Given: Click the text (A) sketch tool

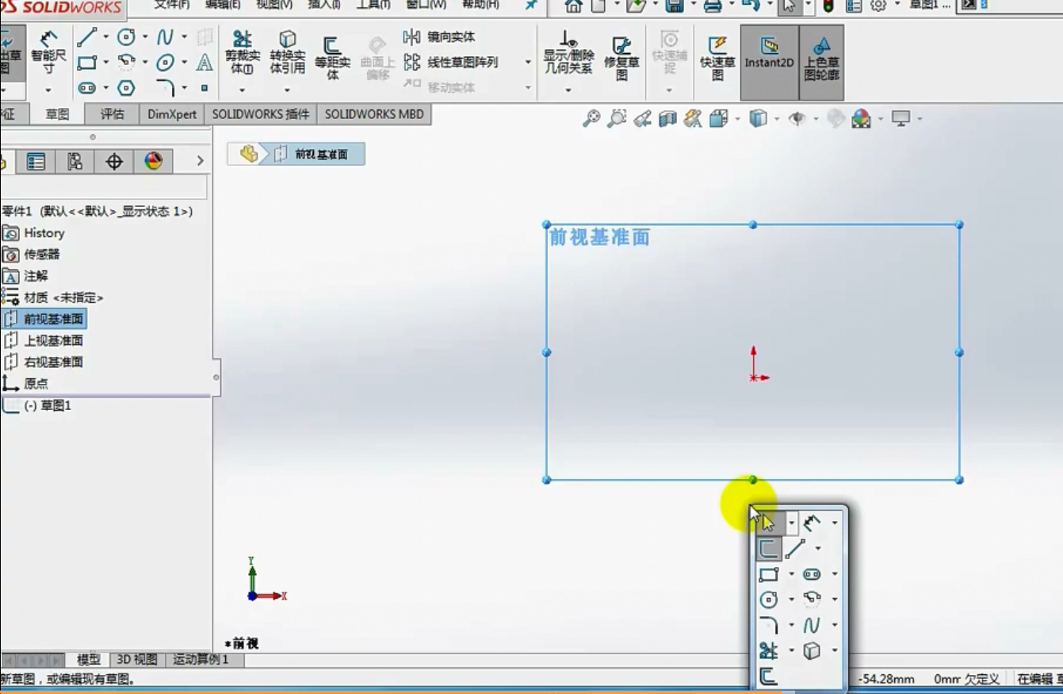Looking at the screenshot, I should click(205, 62).
